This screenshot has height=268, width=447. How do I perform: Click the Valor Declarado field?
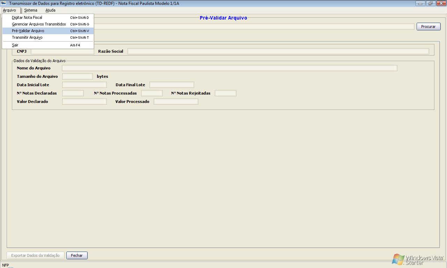pos(85,102)
